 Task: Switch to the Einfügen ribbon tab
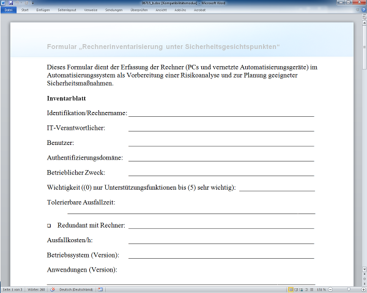tap(43, 10)
